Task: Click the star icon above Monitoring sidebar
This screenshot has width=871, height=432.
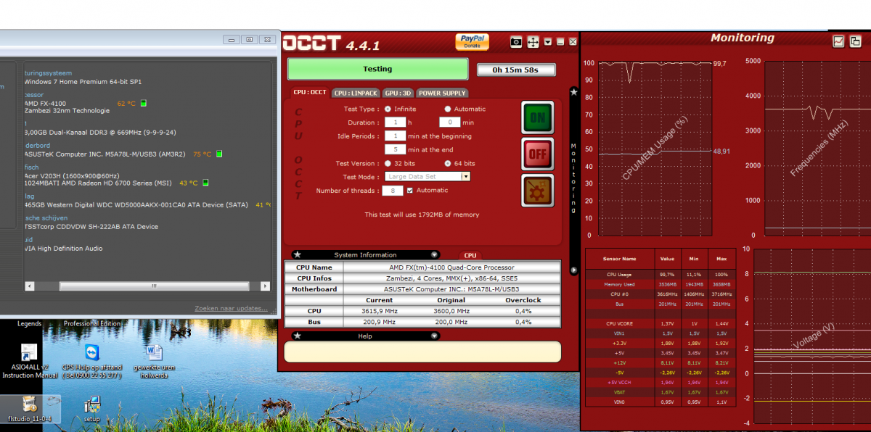Action: pos(573,92)
